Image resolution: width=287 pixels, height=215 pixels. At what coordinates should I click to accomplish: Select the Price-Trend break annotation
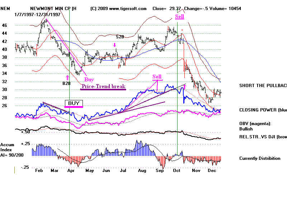tap(103, 86)
